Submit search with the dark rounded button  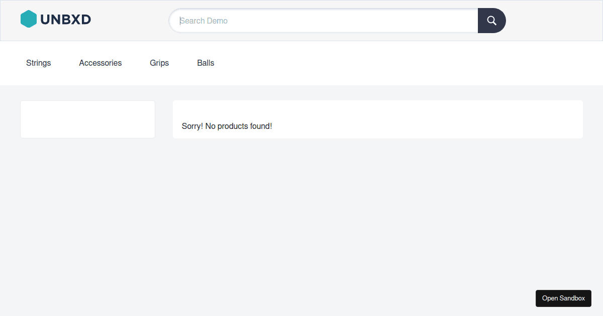pos(491,21)
